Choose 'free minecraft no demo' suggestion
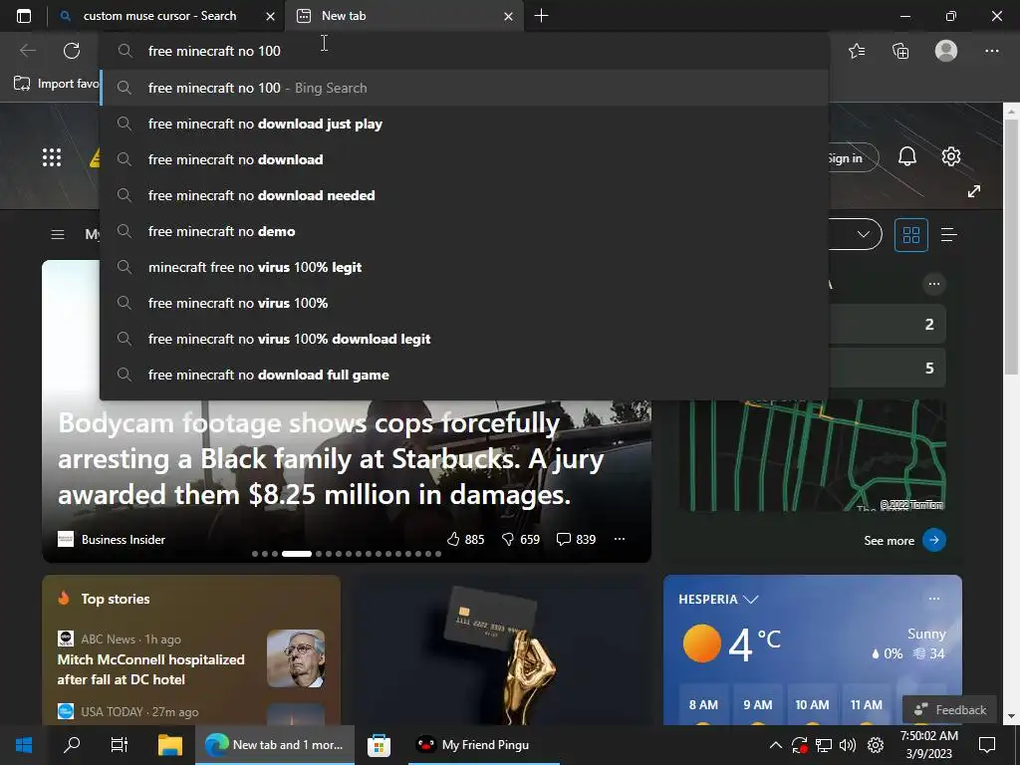The image size is (1020, 765). click(464, 231)
